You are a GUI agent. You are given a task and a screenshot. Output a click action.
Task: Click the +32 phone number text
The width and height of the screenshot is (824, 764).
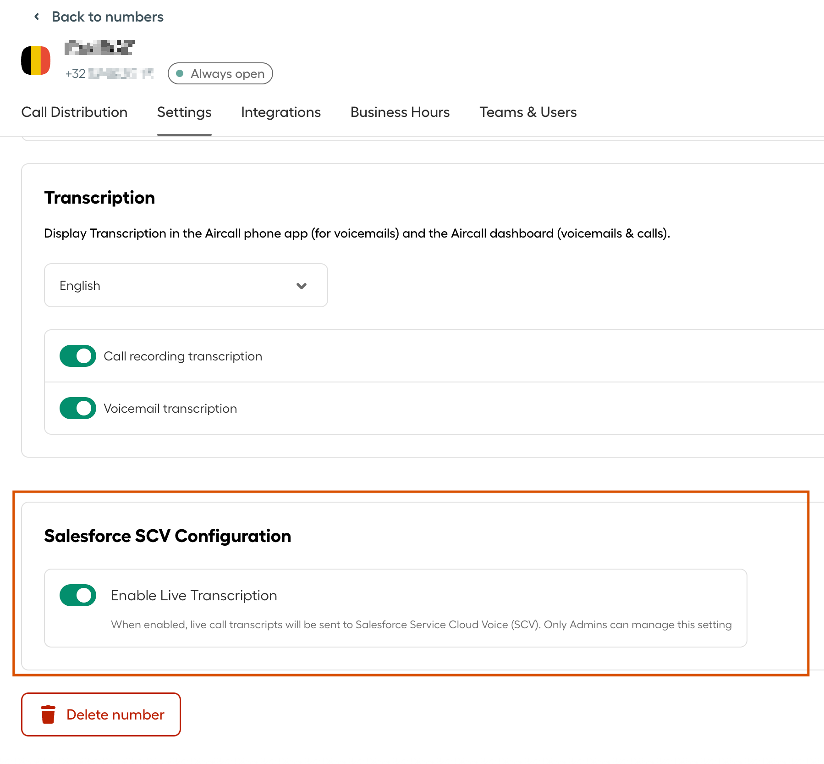coord(110,73)
